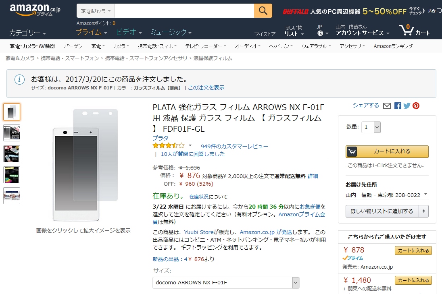This screenshot has height=294, width=442.
Task: Open the プライム dropdown
Action: pyautogui.click(x=92, y=32)
